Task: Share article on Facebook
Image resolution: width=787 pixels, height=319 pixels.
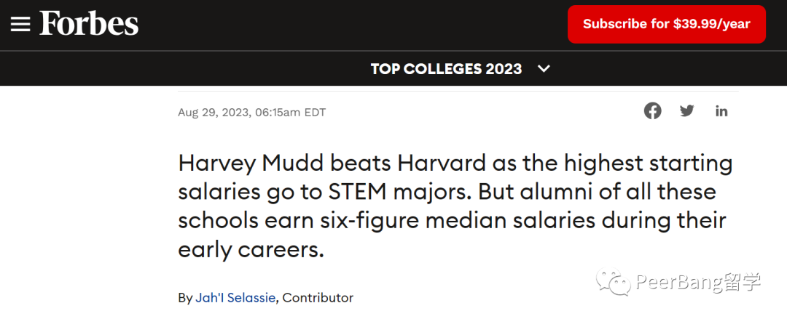Action: click(x=652, y=111)
